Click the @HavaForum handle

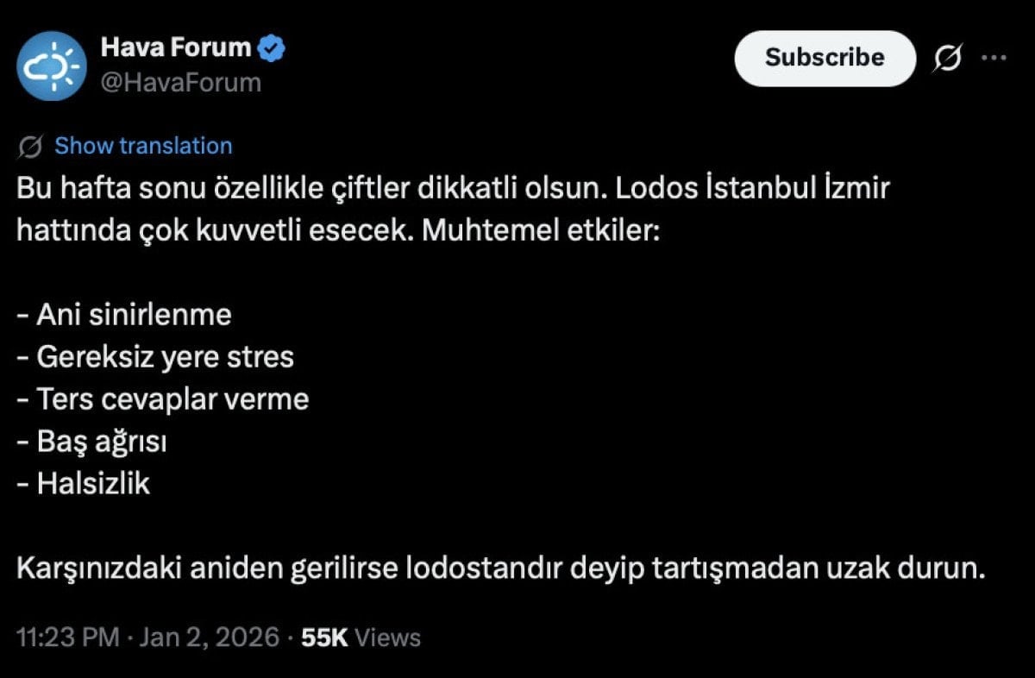[180, 83]
